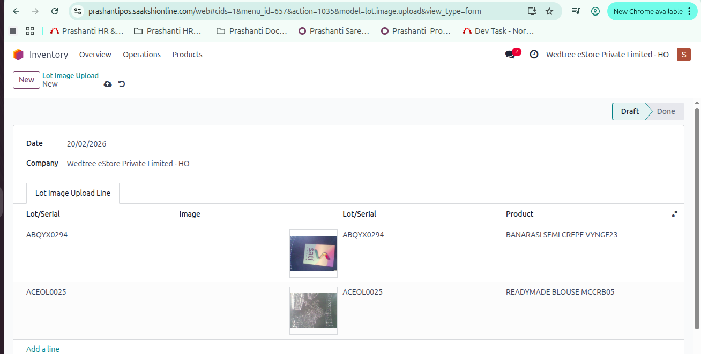Click the Date field 20/02/2026
701x354 pixels.
pyautogui.click(x=86, y=144)
